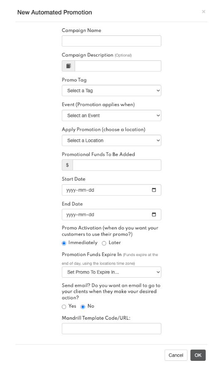Click the dollar sign prefix icon
This screenshot has height=365, width=214.
pos(67,165)
